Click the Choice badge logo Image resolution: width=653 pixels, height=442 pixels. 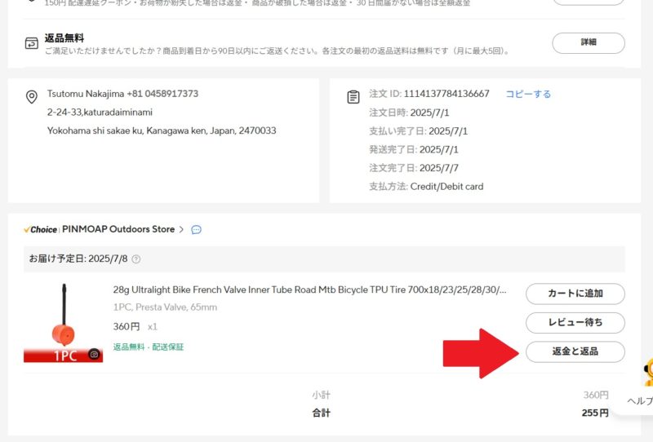coord(41,230)
